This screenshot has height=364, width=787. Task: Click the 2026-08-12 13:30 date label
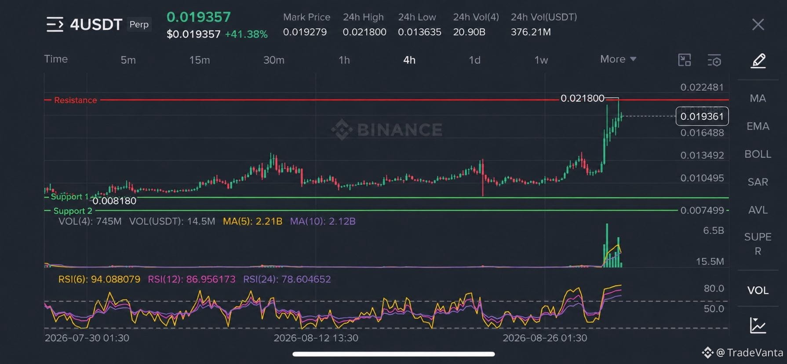coord(316,338)
